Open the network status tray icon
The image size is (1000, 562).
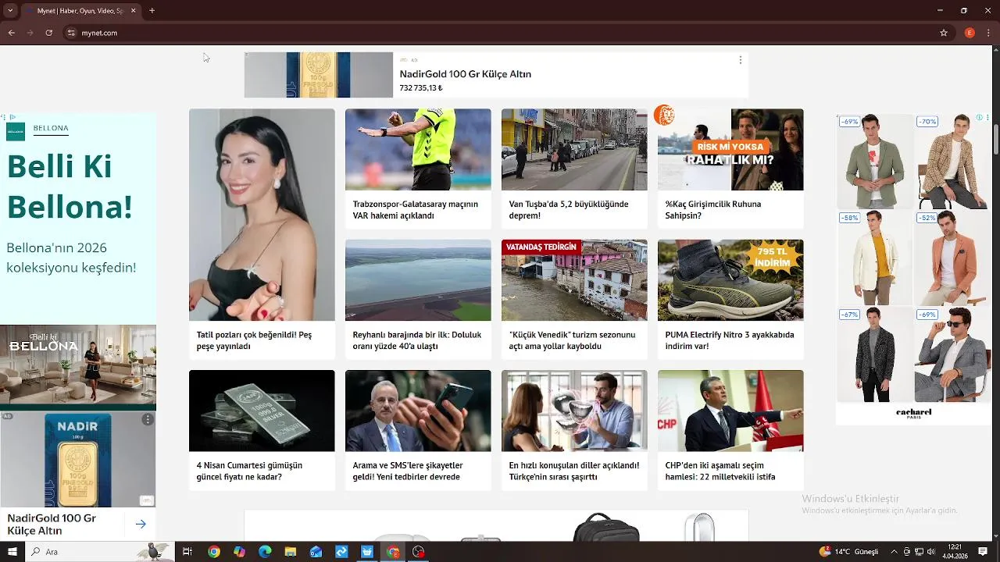tap(919, 552)
